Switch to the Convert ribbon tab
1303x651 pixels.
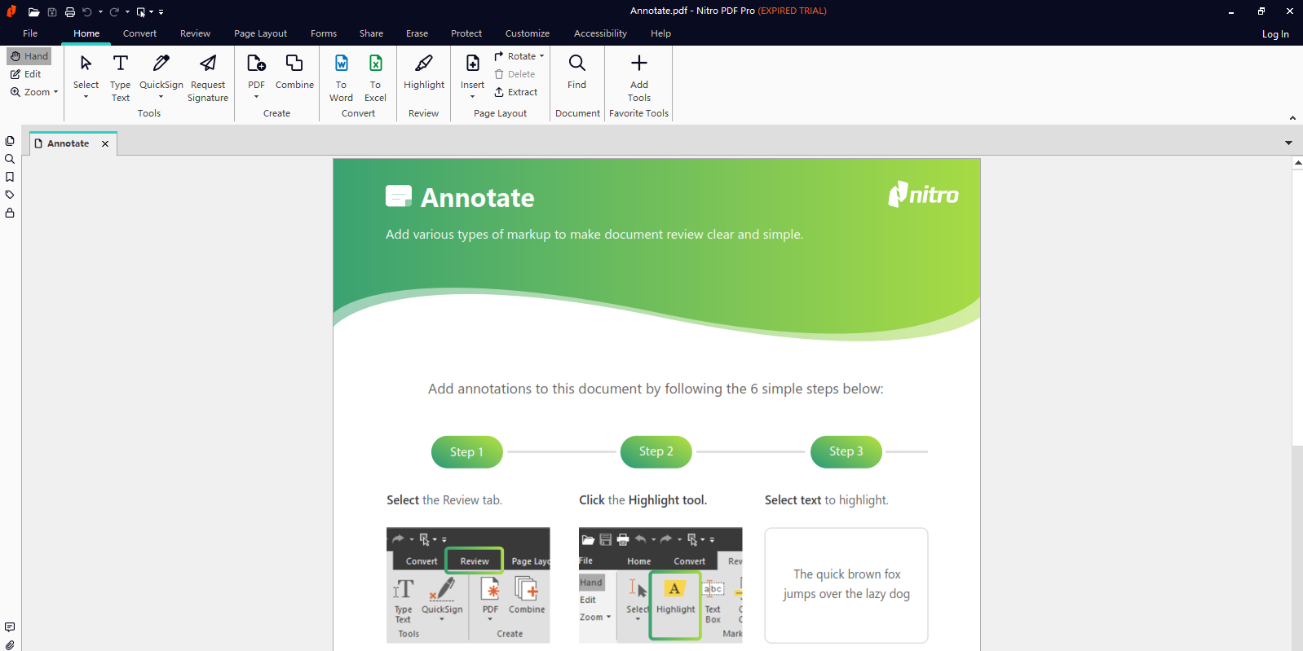139,33
